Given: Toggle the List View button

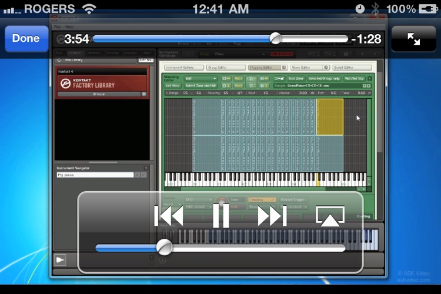Looking at the screenshot, I should pyautogui.click(x=172, y=85).
